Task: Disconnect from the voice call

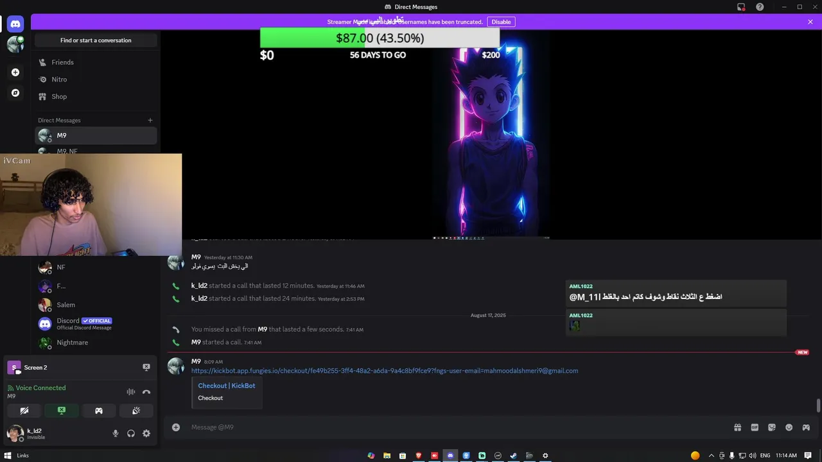Action: point(146,391)
